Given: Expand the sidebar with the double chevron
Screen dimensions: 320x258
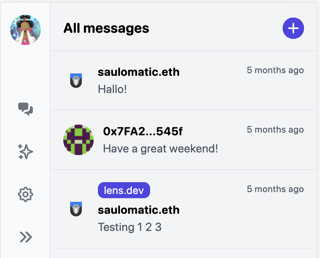Looking at the screenshot, I should tap(26, 237).
